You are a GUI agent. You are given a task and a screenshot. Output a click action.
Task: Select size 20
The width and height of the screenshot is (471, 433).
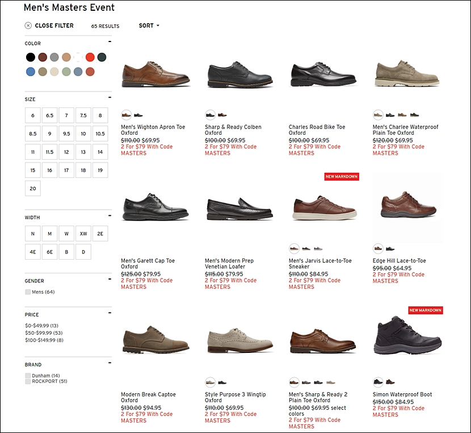coord(33,189)
